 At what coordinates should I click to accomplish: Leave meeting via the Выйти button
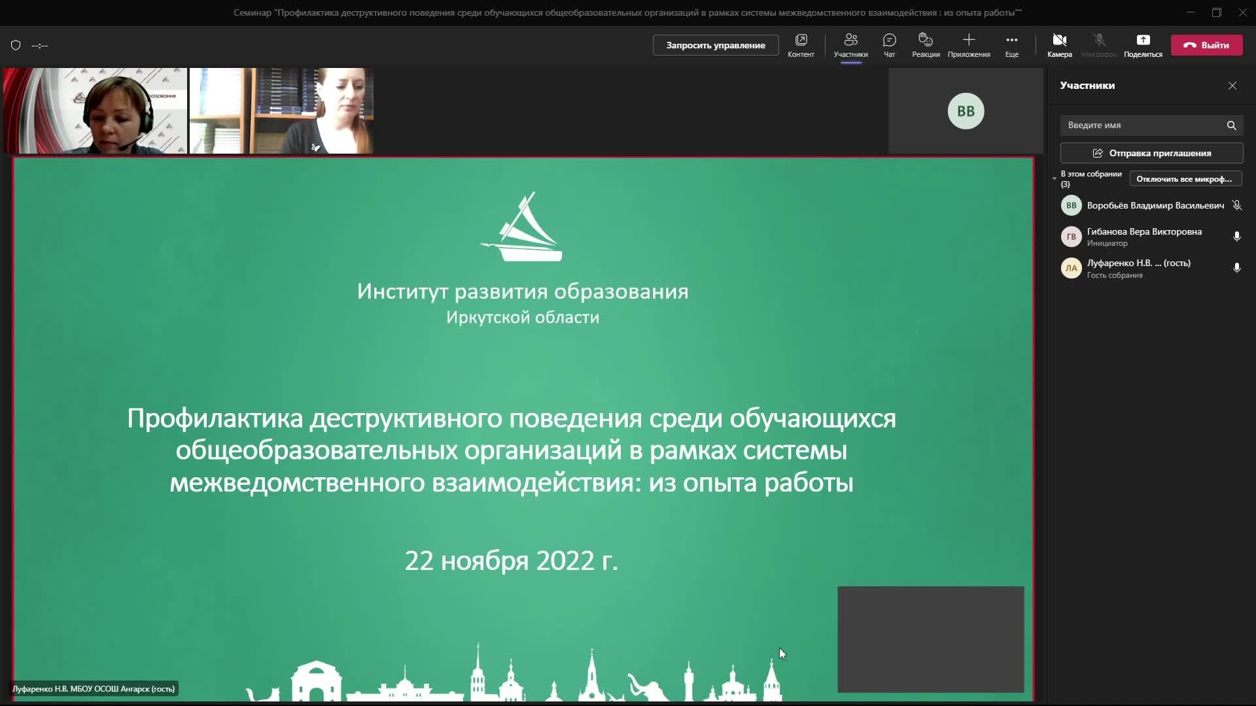click(1206, 44)
